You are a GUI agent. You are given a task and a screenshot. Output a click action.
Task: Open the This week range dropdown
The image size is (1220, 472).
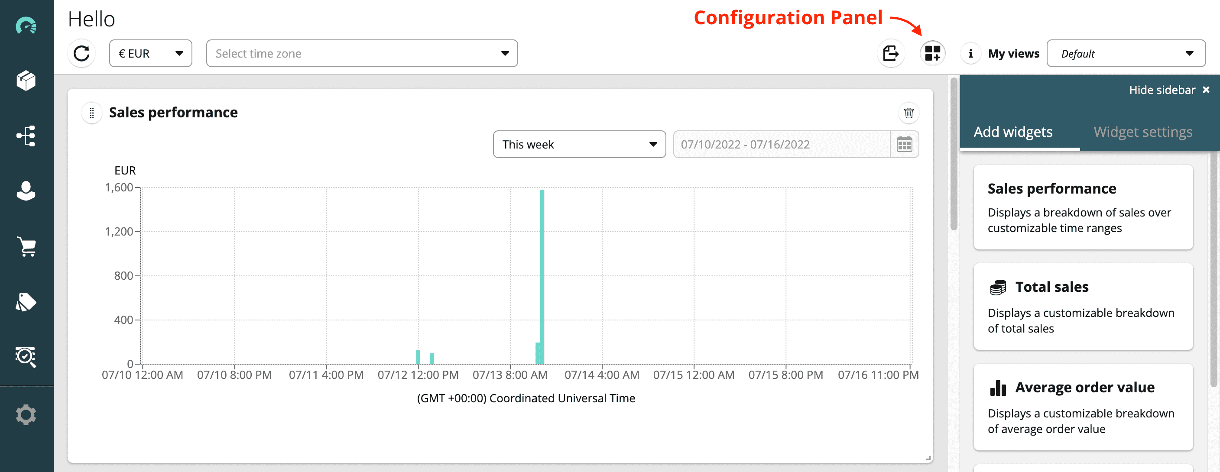click(x=579, y=144)
